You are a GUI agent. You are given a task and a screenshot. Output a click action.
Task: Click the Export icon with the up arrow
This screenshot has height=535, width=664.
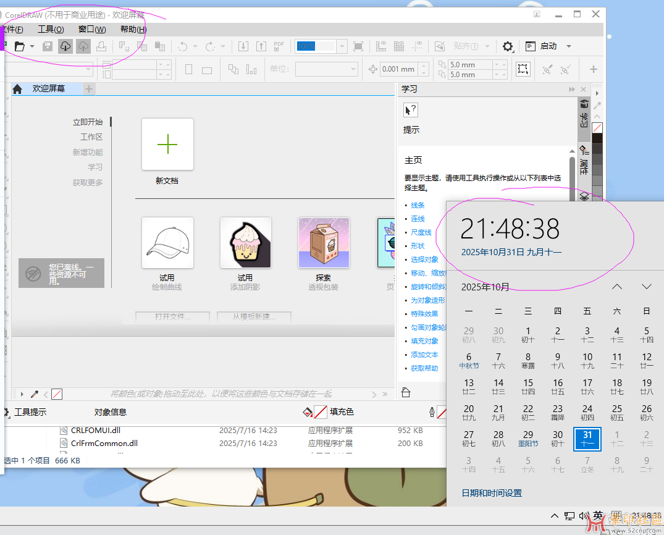(x=261, y=46)
